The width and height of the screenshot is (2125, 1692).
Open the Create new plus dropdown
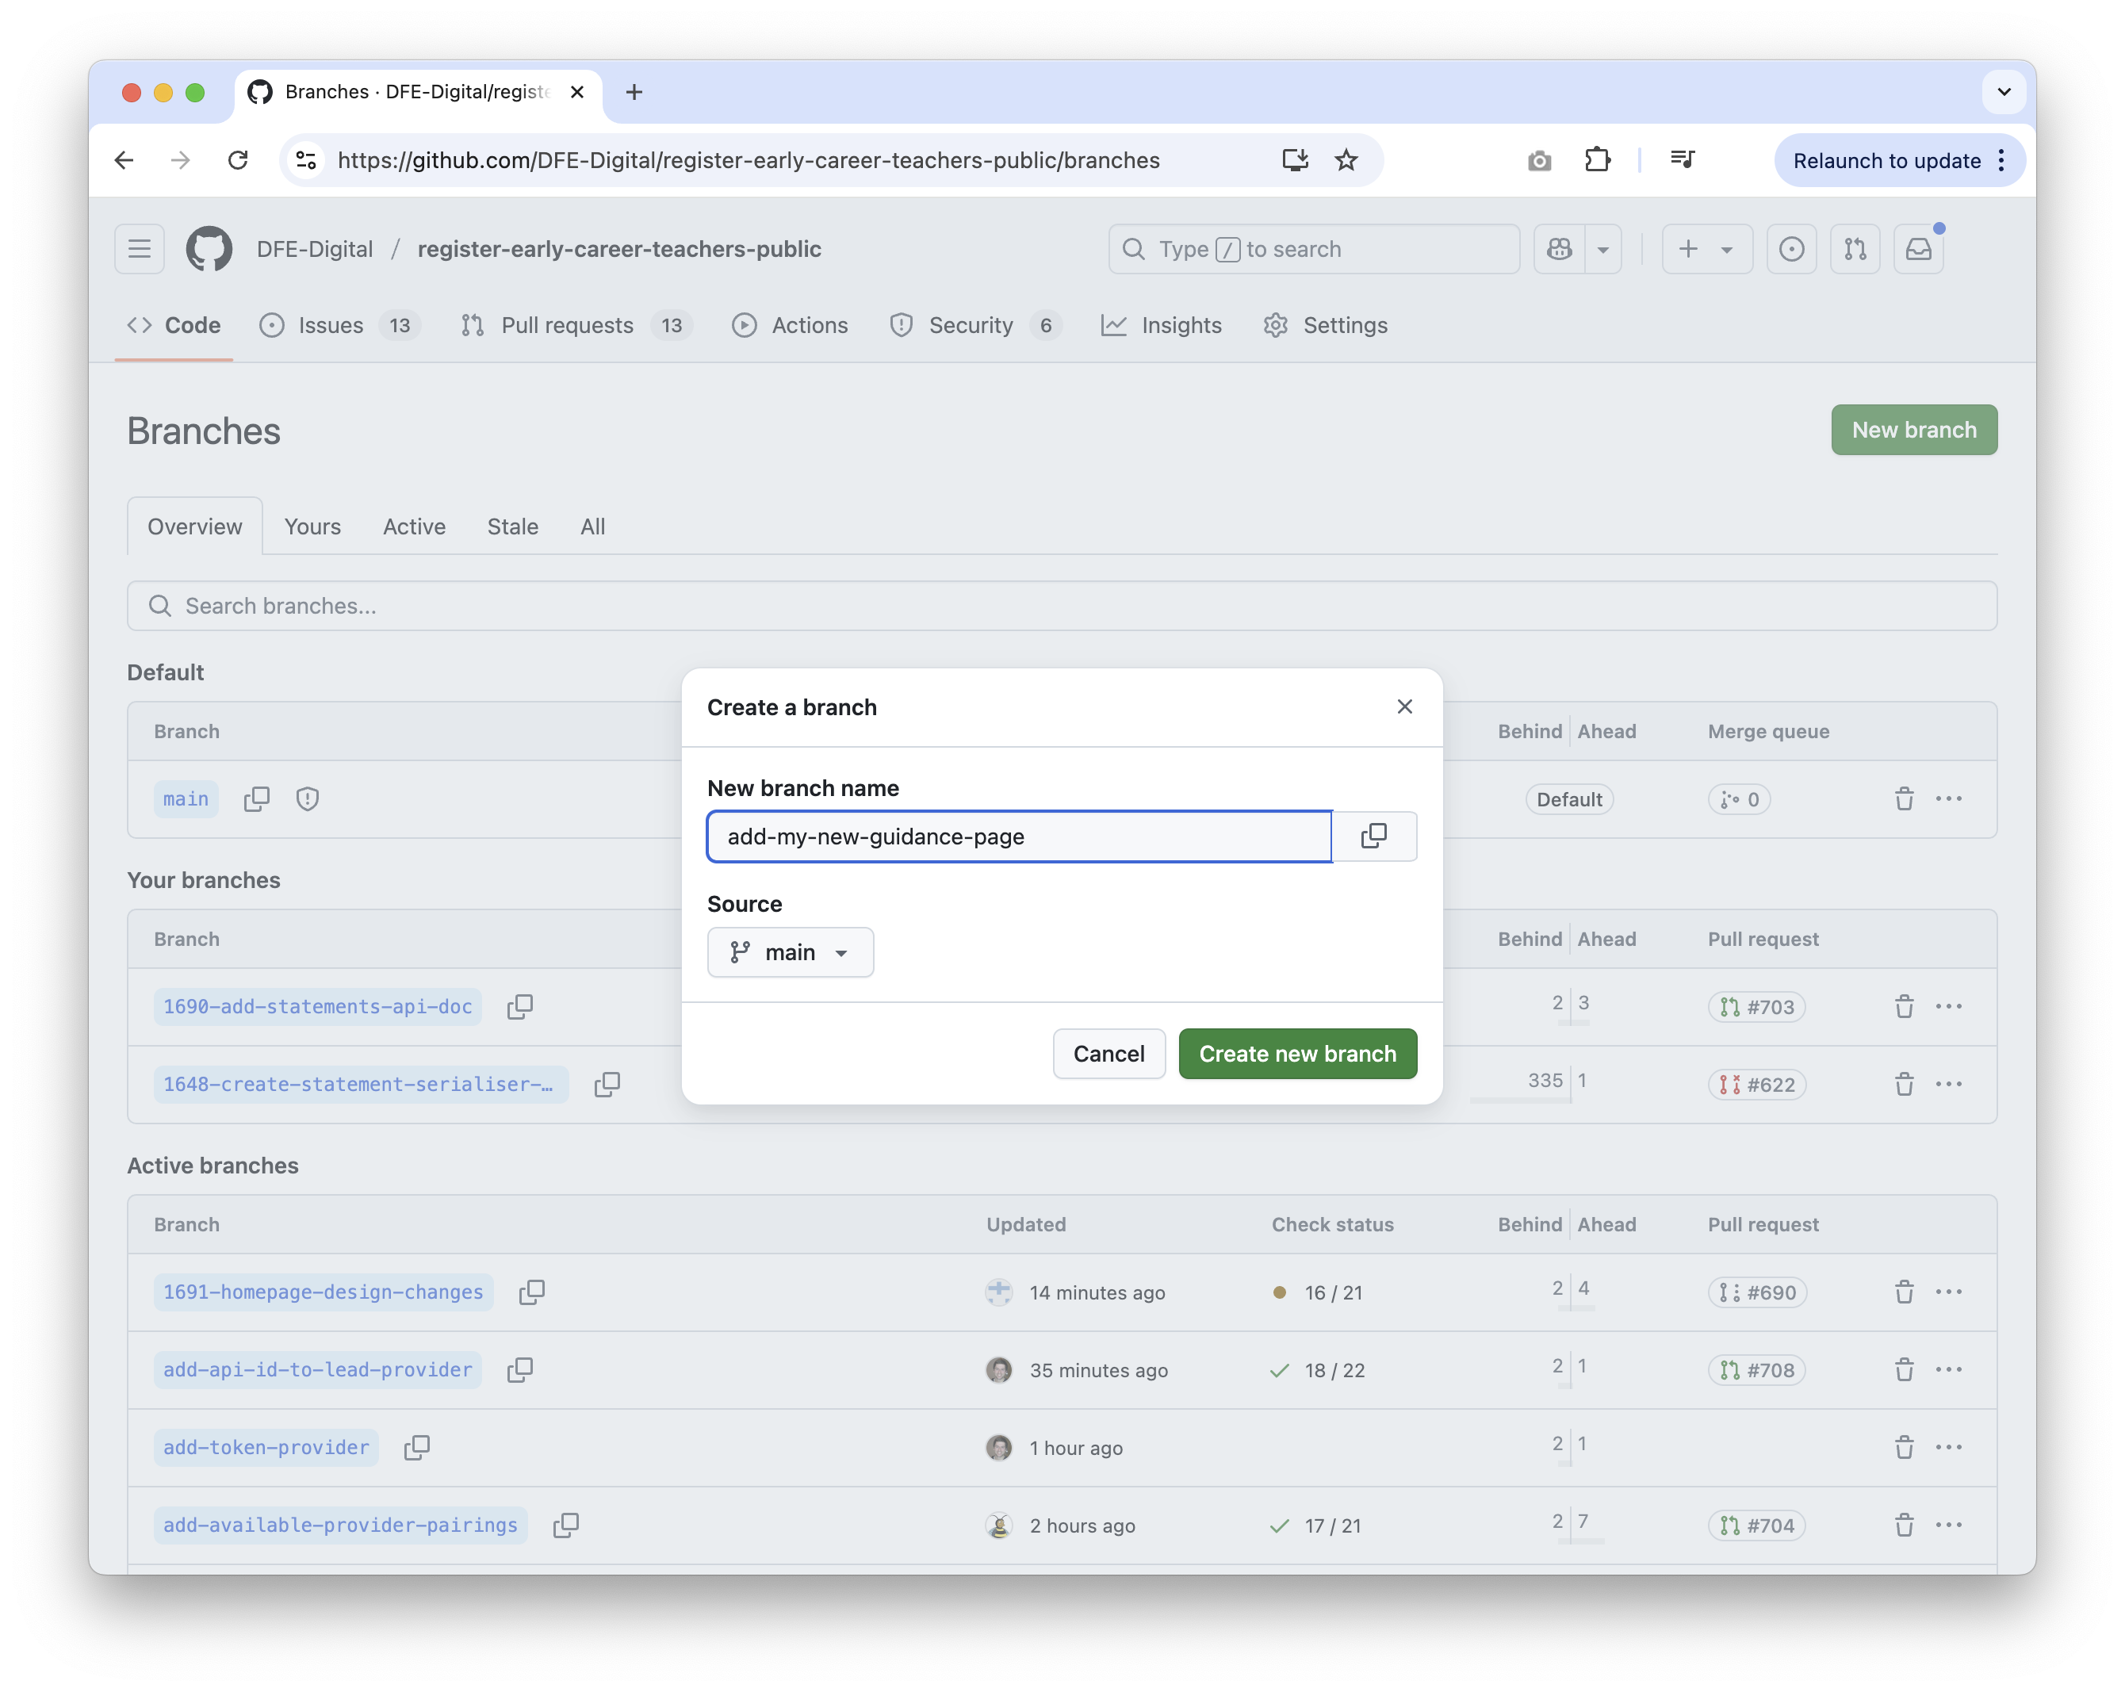(x=1706, y=248)
